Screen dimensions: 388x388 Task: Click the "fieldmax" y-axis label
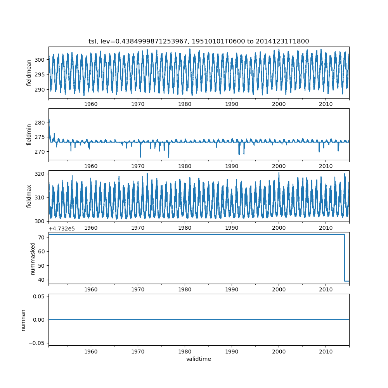(29, 196)
